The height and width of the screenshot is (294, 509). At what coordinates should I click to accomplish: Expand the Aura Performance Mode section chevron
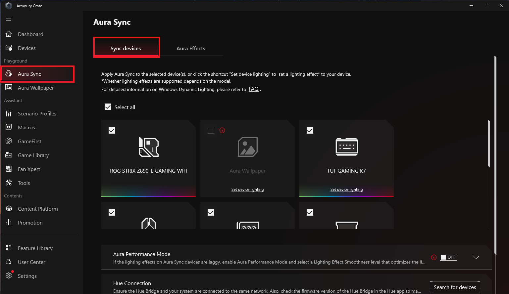[476, 257]
